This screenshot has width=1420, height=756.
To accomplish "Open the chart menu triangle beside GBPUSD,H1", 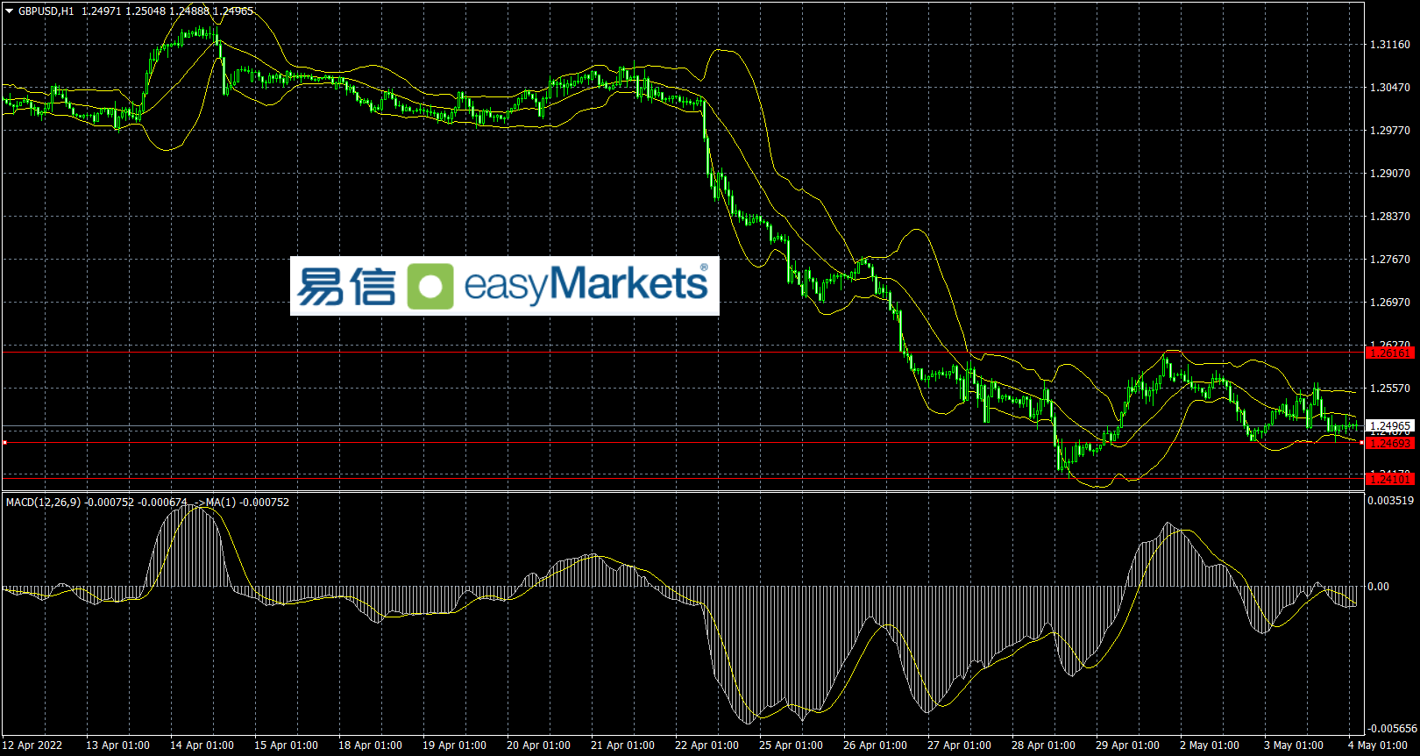I will coord(10,11).
